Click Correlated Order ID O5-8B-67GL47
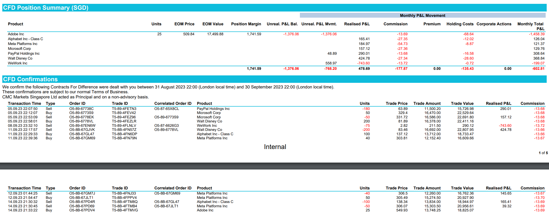Screen dimensions: 549x216 pos(167,202)
